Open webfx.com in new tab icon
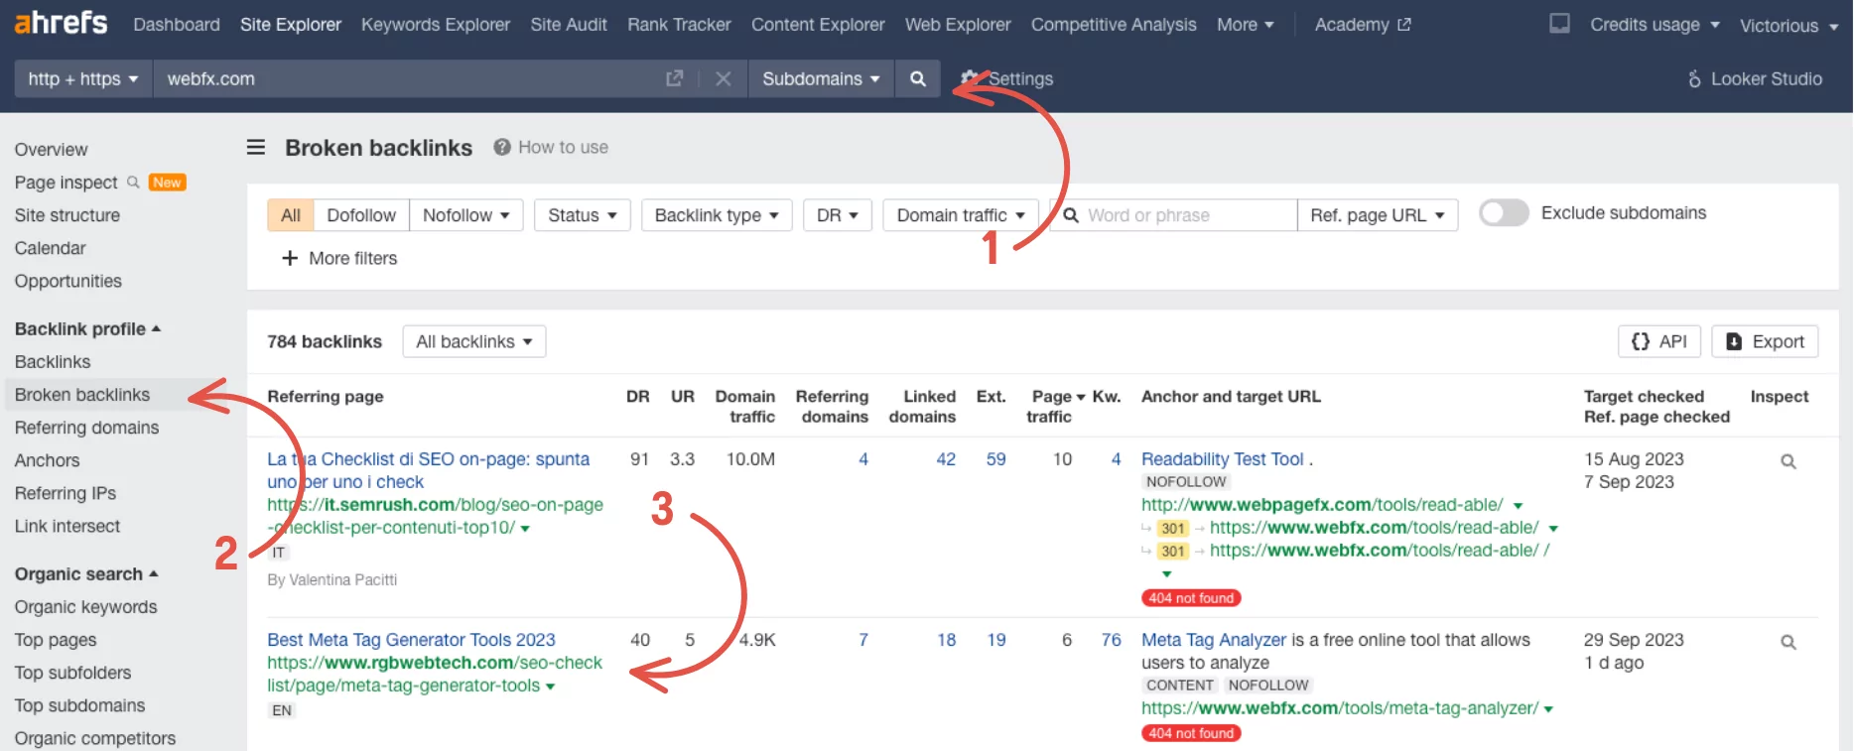Viewport: 1854px width, 751px height. (x=675, y=78)
